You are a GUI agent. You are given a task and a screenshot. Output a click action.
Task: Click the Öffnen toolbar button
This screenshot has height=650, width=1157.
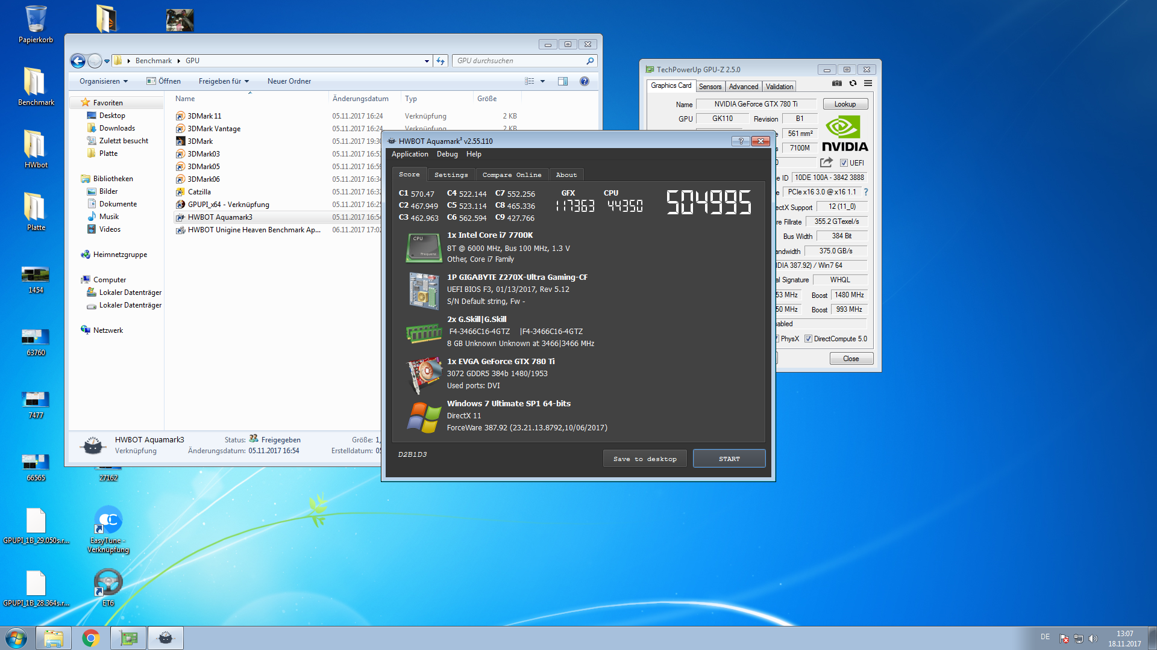pos(163,81)
